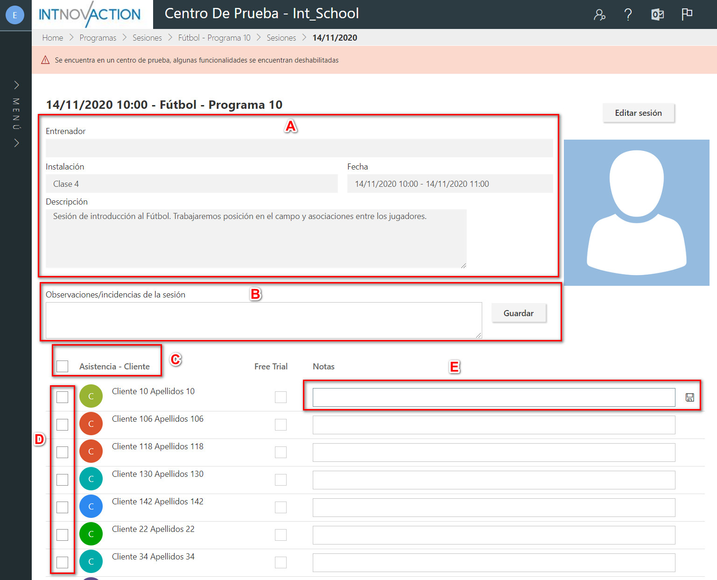
Task: Click Notas field for Cliente 34
Action: point(494,563)
